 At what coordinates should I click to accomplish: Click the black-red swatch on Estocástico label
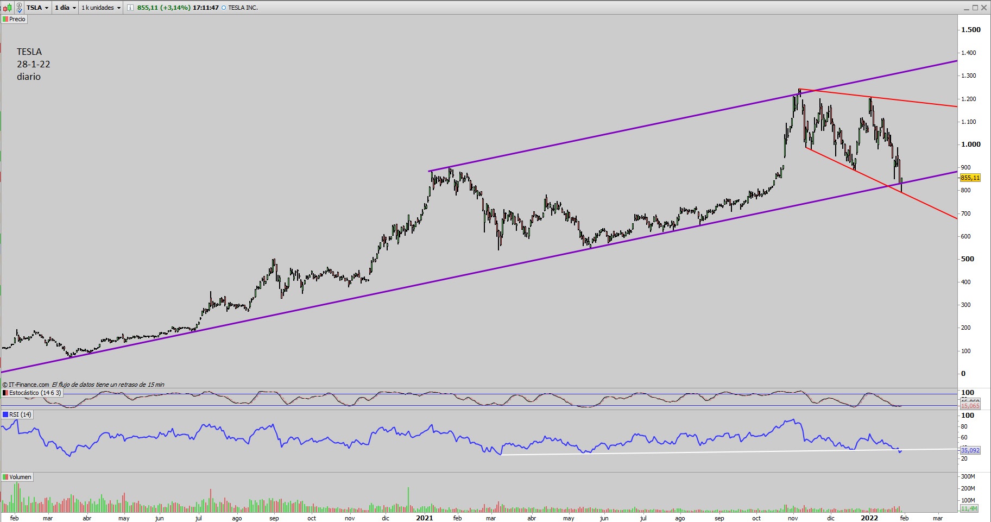point(5,393)
